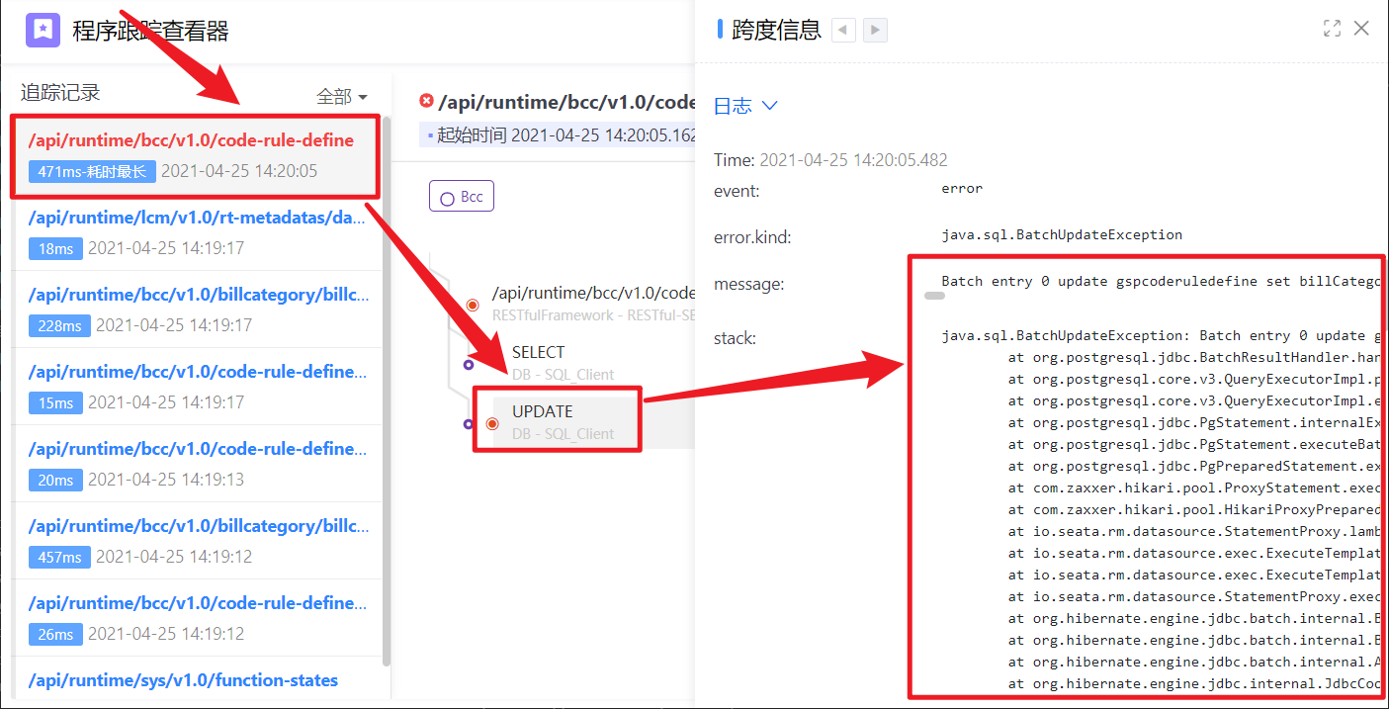Click the Time 2021-04-25 14:20:05.482 entry
The width and height of the screenshot is (1389, 709).
(x=830, y=160)
